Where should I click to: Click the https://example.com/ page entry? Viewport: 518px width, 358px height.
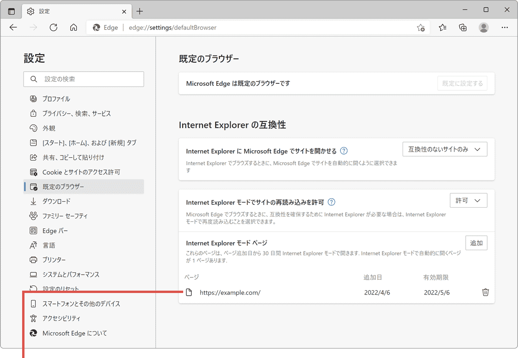[x=230, y=293]
